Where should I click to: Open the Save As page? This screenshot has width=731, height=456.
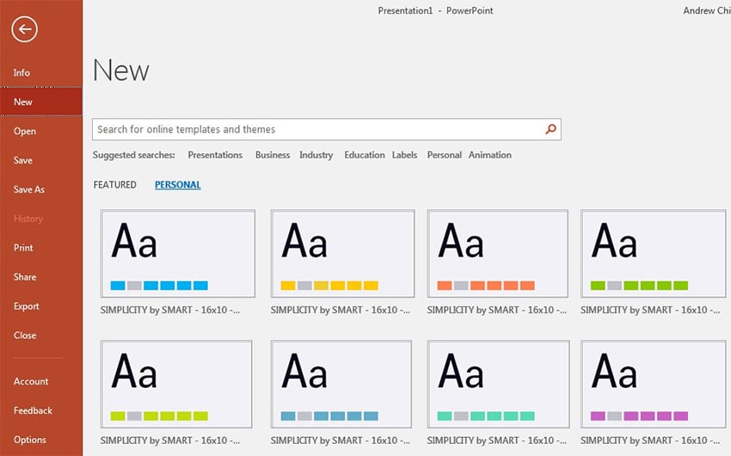coord(29,189)
